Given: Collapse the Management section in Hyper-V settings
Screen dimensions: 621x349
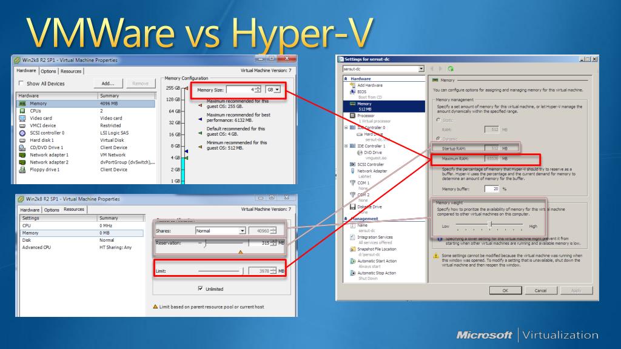Looking at the screenshot, I should click(x=346, y=219).
